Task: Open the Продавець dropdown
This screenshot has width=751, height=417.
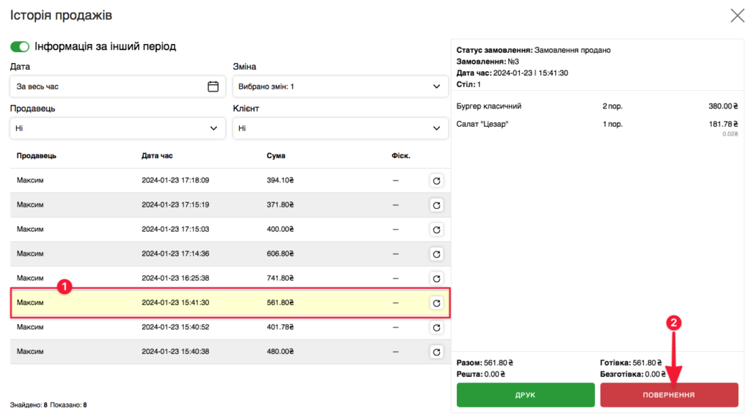Action: tap(117, 128)
